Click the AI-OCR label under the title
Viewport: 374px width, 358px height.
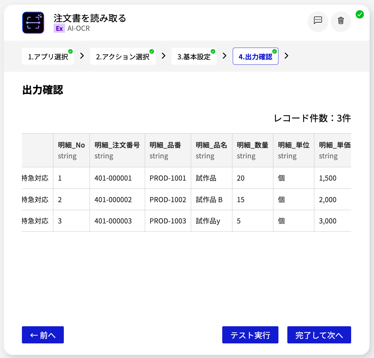point(78,28)
